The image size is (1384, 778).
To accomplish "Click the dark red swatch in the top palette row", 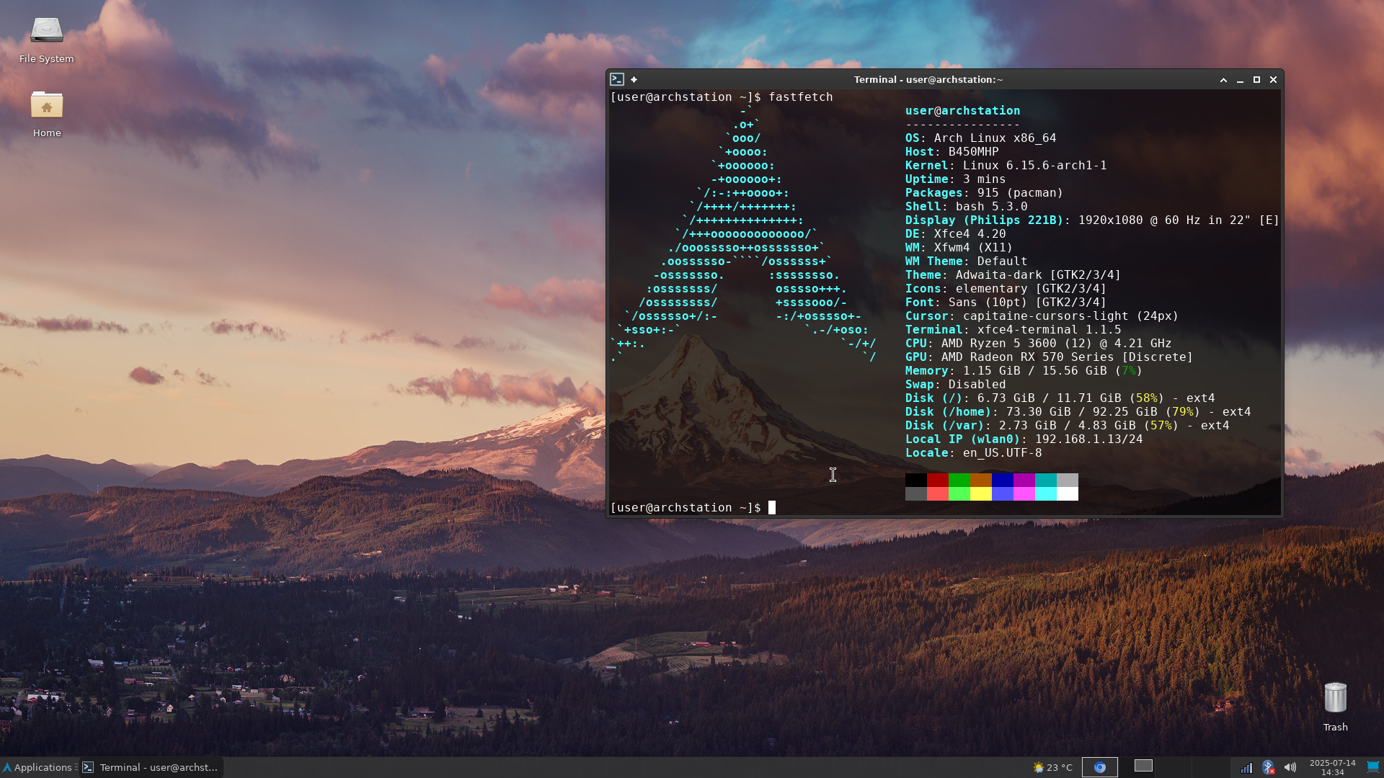I will pyautogui.click(x=938, y=480).
